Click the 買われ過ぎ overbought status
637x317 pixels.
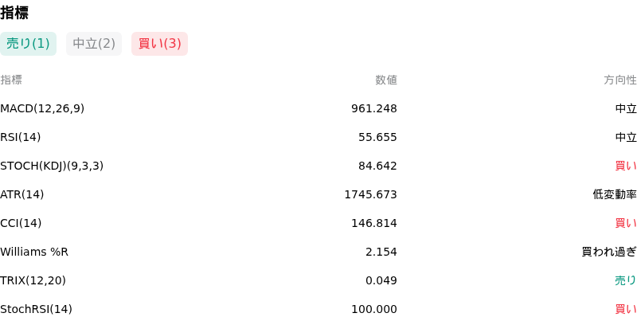[x=609, y=252]
